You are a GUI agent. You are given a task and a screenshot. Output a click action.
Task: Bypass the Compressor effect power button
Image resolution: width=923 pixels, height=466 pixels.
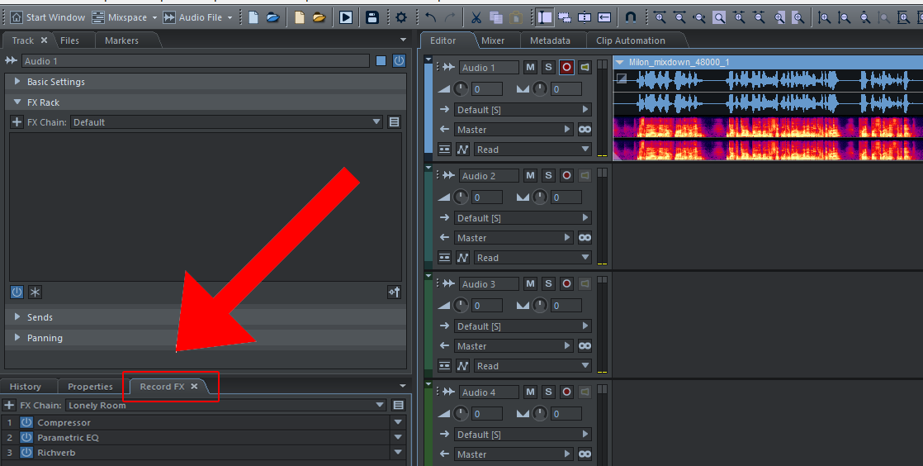click(x=26, y=423)
